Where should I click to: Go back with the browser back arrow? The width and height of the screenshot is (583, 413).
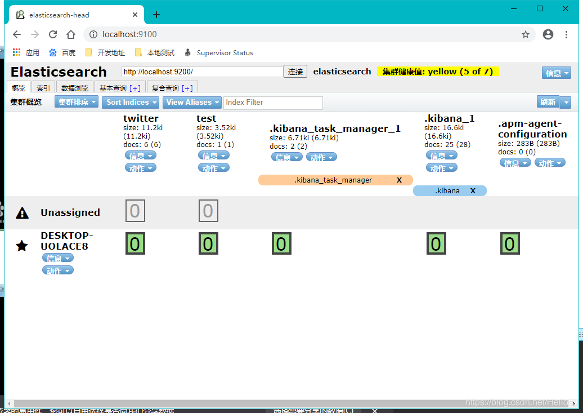coord(17,34)
